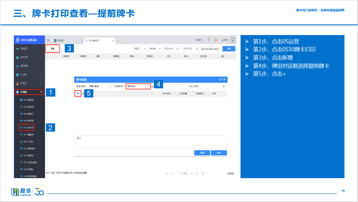Collapse the 05 营运 sidebar menu

point(29,92)
